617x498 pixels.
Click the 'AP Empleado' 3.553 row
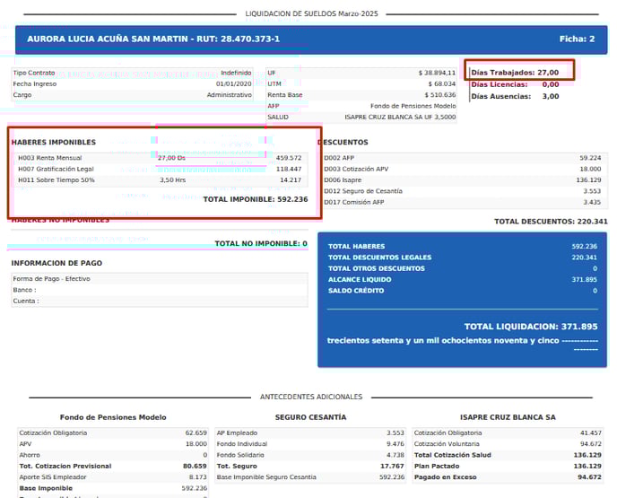coord(310,432)
